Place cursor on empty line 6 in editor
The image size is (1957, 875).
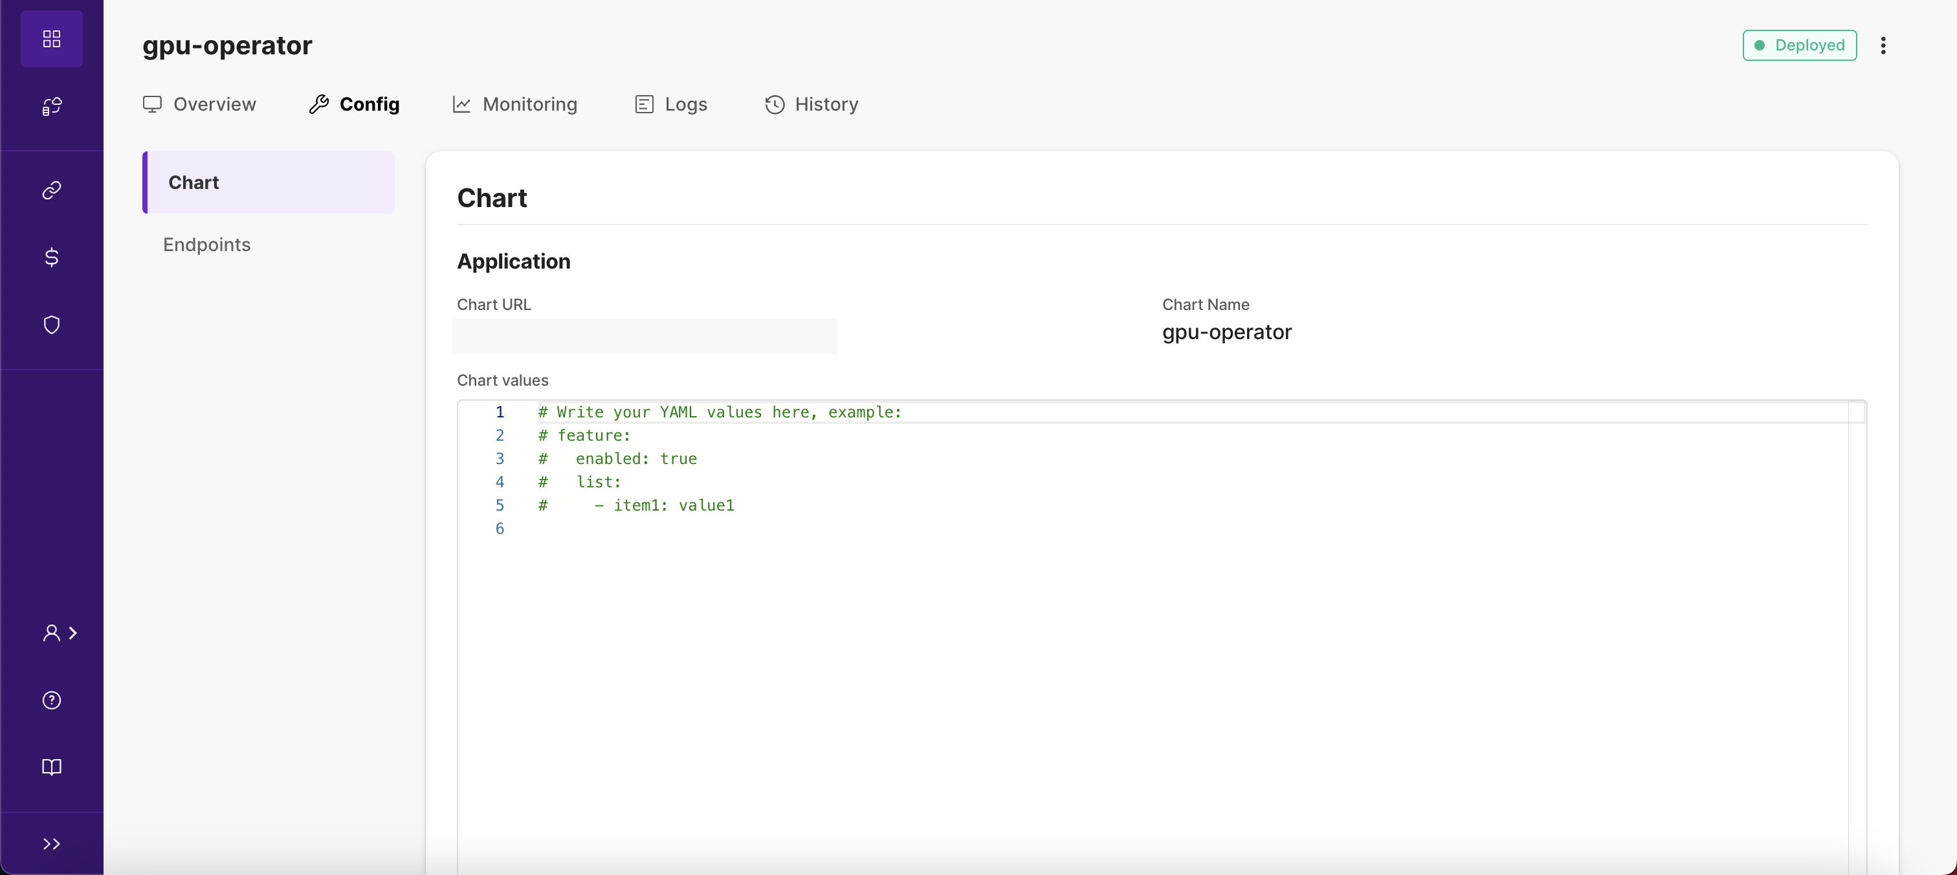pos(1193,529)
